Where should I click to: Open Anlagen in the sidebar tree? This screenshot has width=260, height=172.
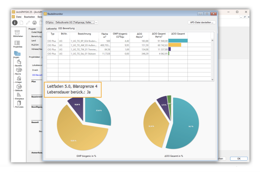pos(19,80)
